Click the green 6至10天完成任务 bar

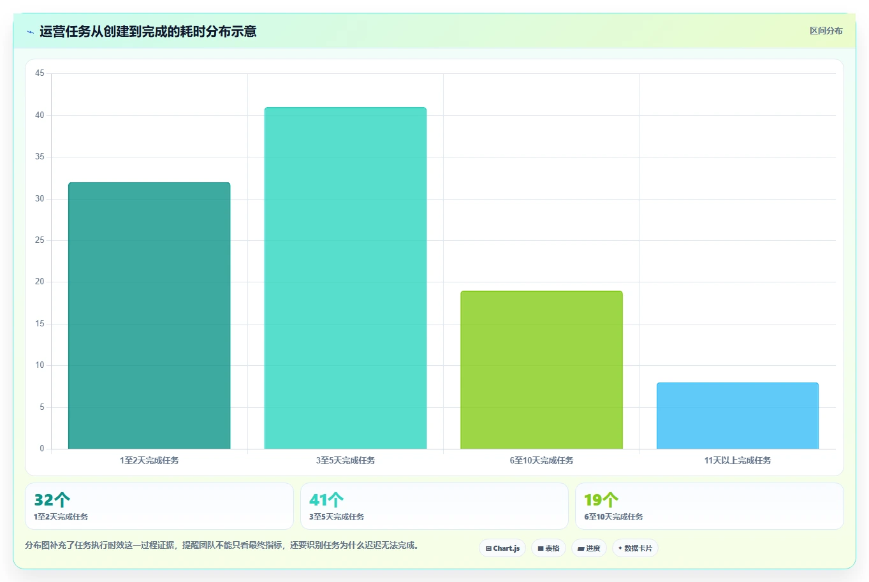(x=541, y=370)
